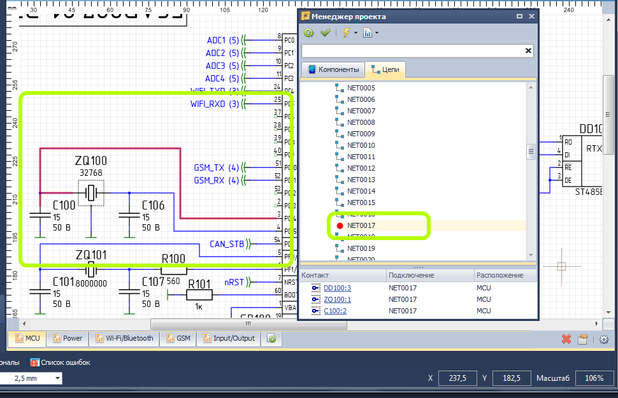Click horizontal scrollbar right arrow
This screenshot has width=618, height=398.
pos(597,324)
